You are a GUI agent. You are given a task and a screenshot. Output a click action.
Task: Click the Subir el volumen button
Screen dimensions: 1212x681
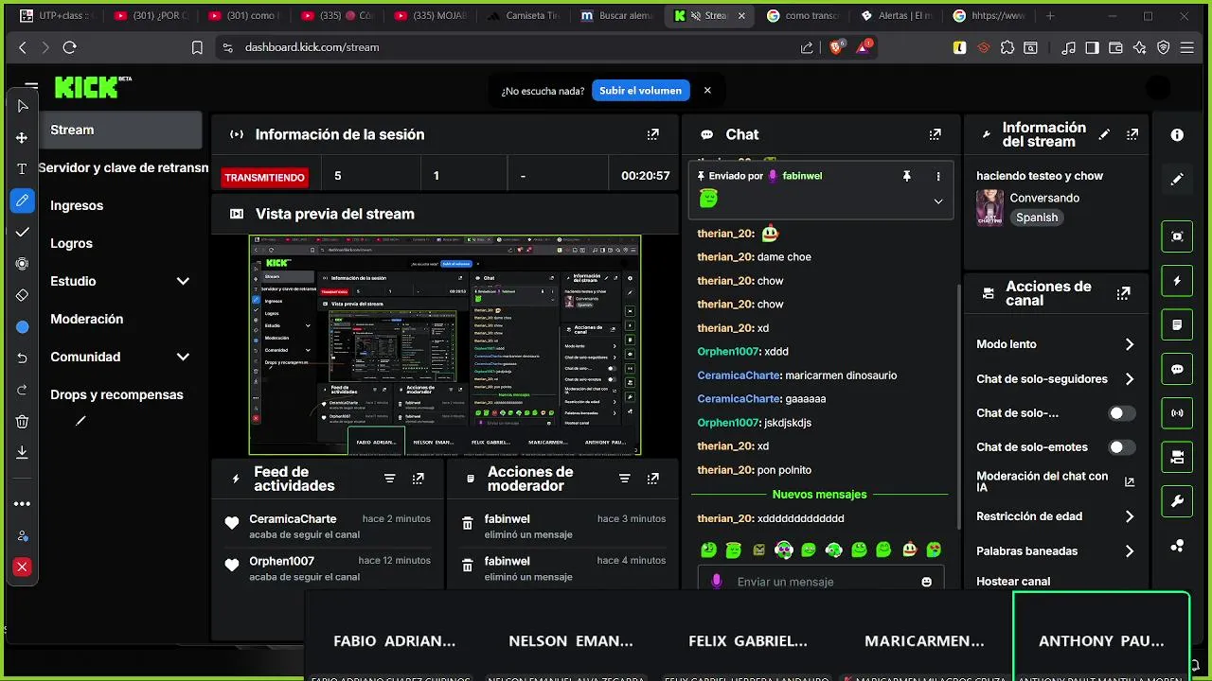tap(640, 91)
